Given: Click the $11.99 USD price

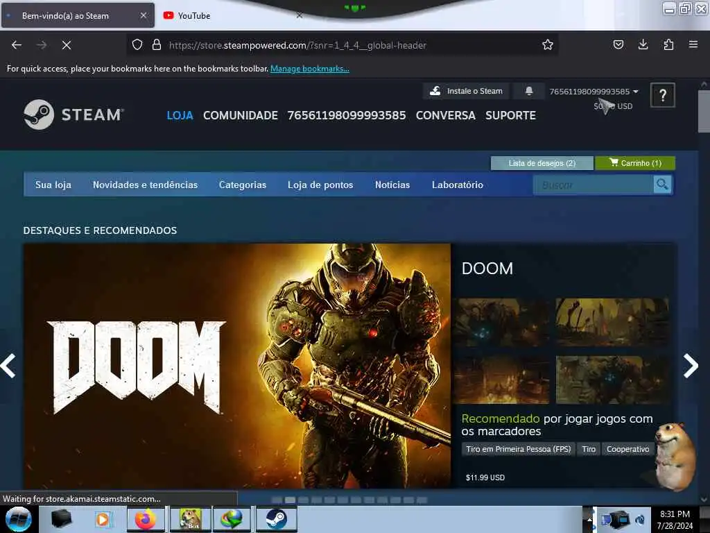Looking at the screenshot, I should (x=485, y=477).
